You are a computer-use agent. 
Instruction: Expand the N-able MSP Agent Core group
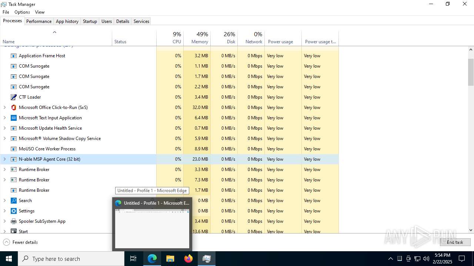pyautogui.click(x=4, y=159)
